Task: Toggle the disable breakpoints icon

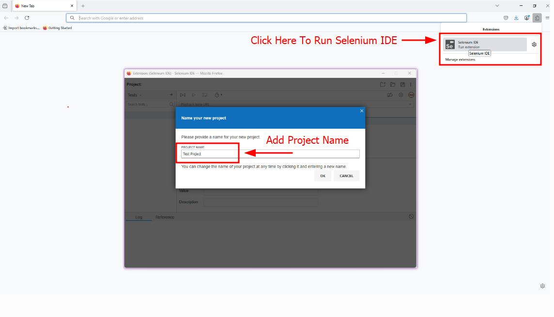Action: [x=390, y=95]
